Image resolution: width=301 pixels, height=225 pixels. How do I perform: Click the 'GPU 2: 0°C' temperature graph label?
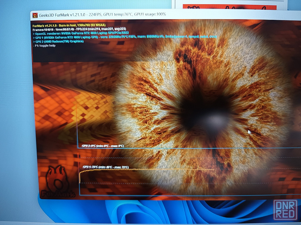(103, 146)
